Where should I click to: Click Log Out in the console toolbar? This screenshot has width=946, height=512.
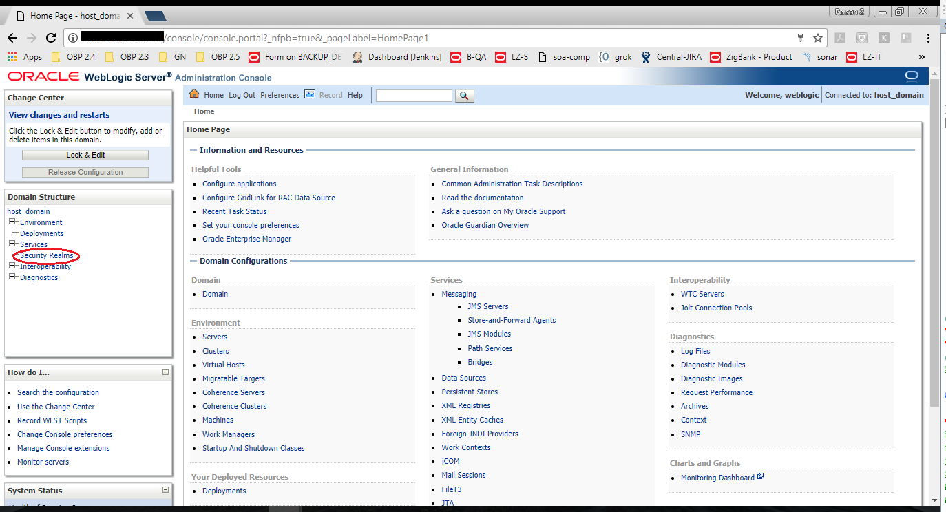(x=242, y=95)
